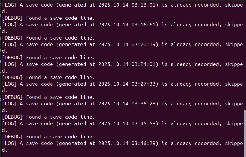
Task: Click the [DEBUG] tag directly above the 03:36:28 entry
Action: click(x=12, y=97)
